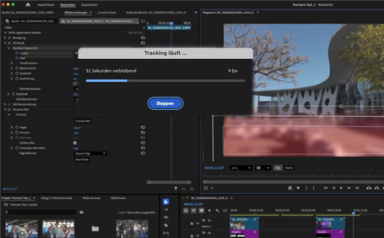The image size is (384, 238).
Task: Select the Frame button in Program monitor
Action: [289, 168]
